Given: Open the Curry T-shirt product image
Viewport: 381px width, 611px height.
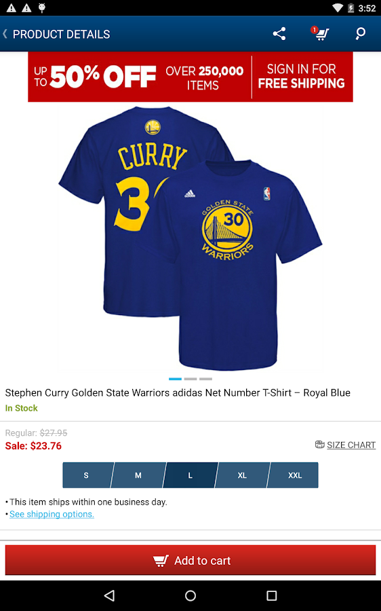Looking at the screenshot, I should tap(190, 238).
